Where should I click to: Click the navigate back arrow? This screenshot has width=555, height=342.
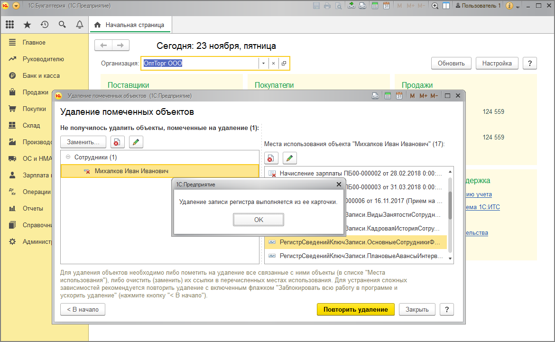[103, 46]
